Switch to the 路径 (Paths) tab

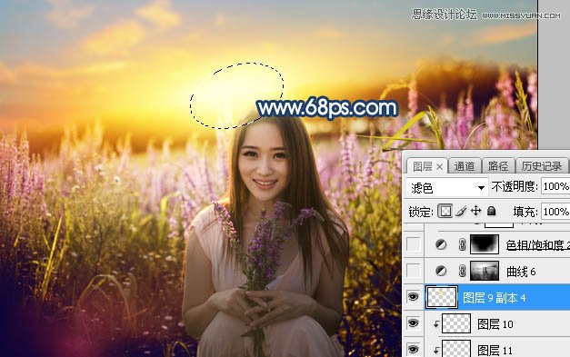[x=497, y=166]
